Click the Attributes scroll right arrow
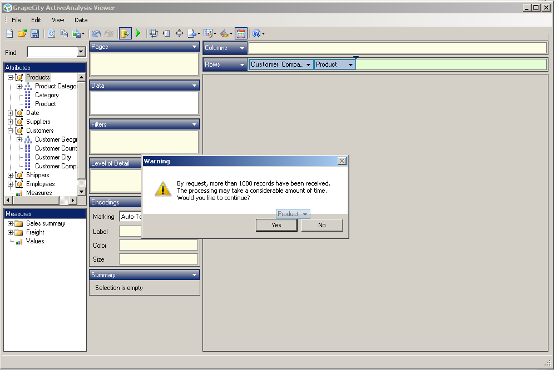 (x=72, y=200)
